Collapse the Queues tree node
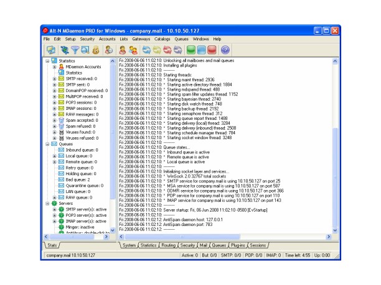Image resolution: width=381 pixels, height=285 pixels. click(x=47, y=144)
